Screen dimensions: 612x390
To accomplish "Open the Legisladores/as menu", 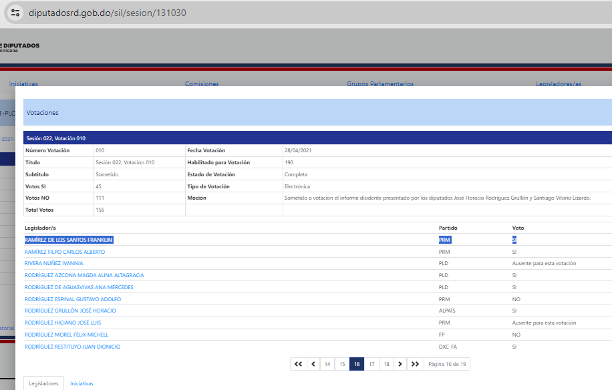I will point(559,84).
